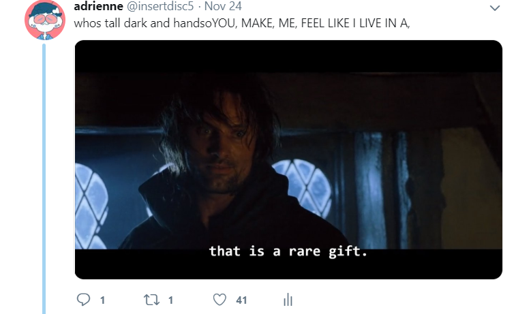Click the retweet count number 1
Screen dimensions: 531x314
click(x=170, y=300)
